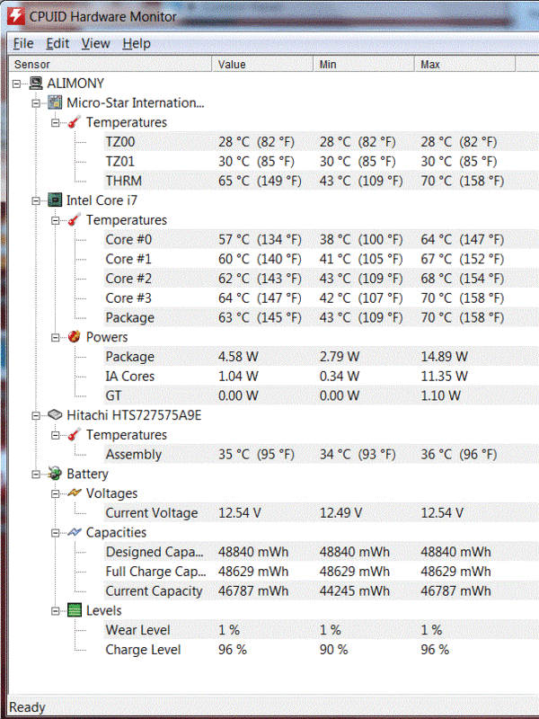Collapse the Intel Core i7 node
539x719 pixels.
click(36, 200)
